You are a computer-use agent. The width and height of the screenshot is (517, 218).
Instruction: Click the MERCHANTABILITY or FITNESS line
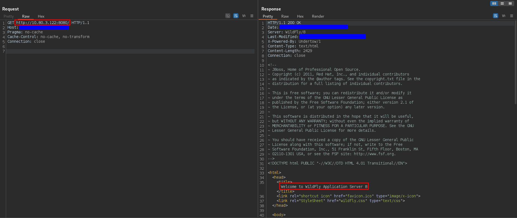point(341,126)
